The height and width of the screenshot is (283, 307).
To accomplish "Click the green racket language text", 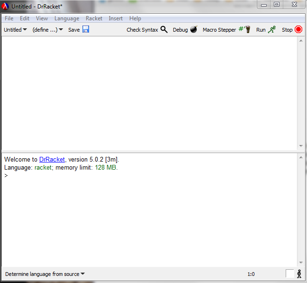I will coord(43,168).
